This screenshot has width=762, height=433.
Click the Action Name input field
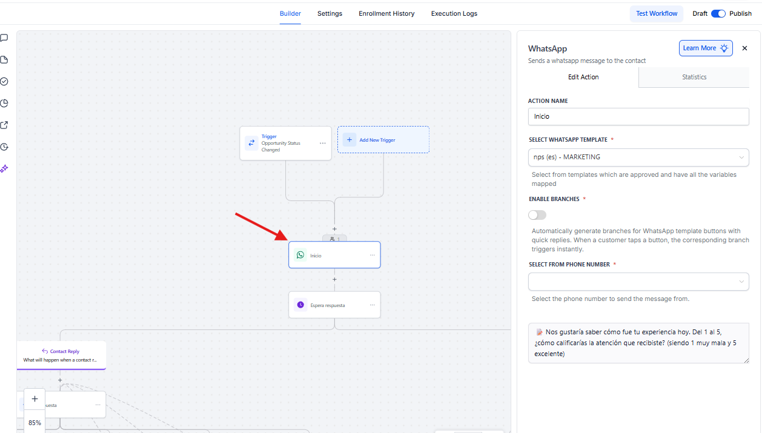(638, 116)
